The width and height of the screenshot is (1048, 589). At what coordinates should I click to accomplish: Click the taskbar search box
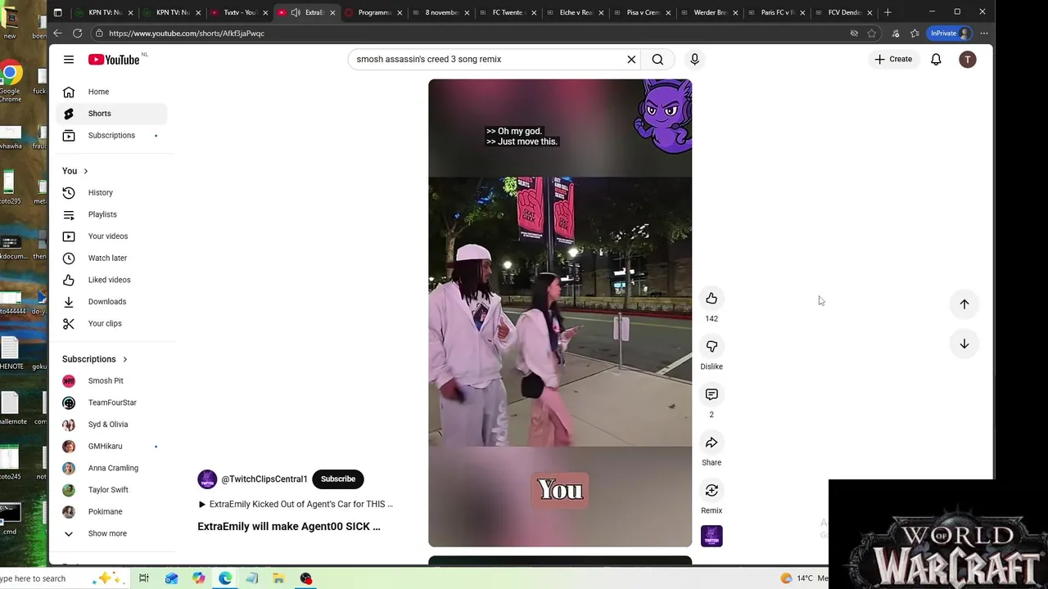[x=61, y=578]
